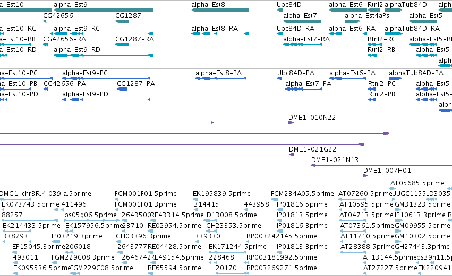Select the Ubc84D-RA transcript
The width and height of the screenshot is (452, 276).
(279, 34)
